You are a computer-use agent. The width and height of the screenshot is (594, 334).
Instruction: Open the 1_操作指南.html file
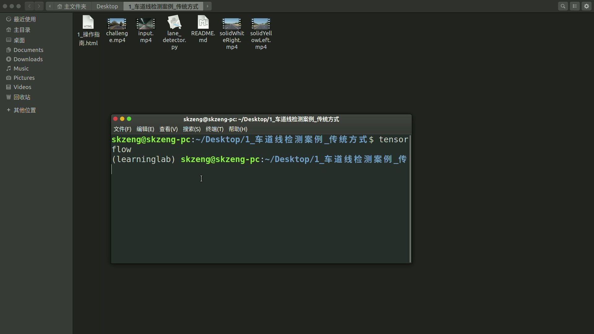[88, 31]
